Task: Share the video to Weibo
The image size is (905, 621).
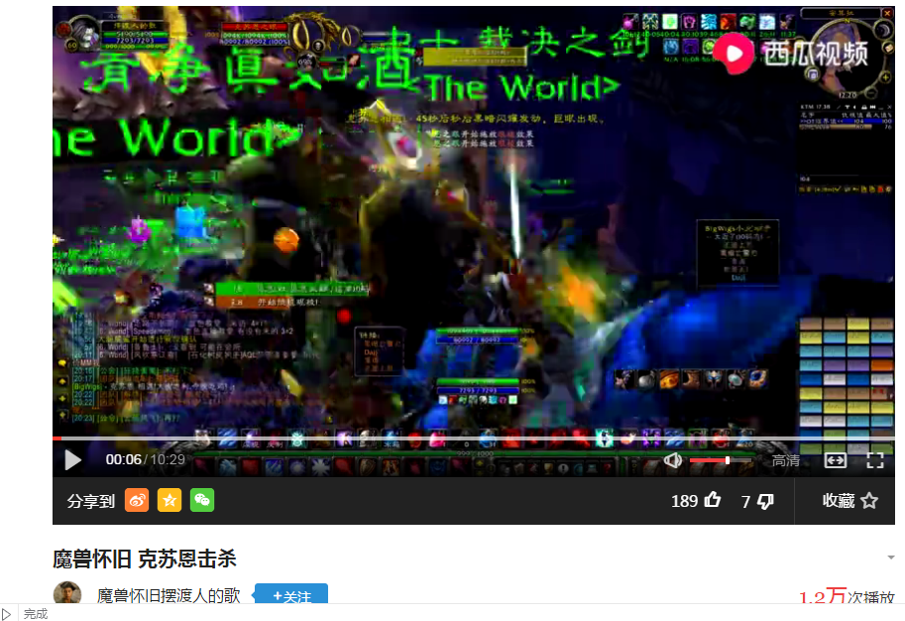Action: tap(137, 501)
